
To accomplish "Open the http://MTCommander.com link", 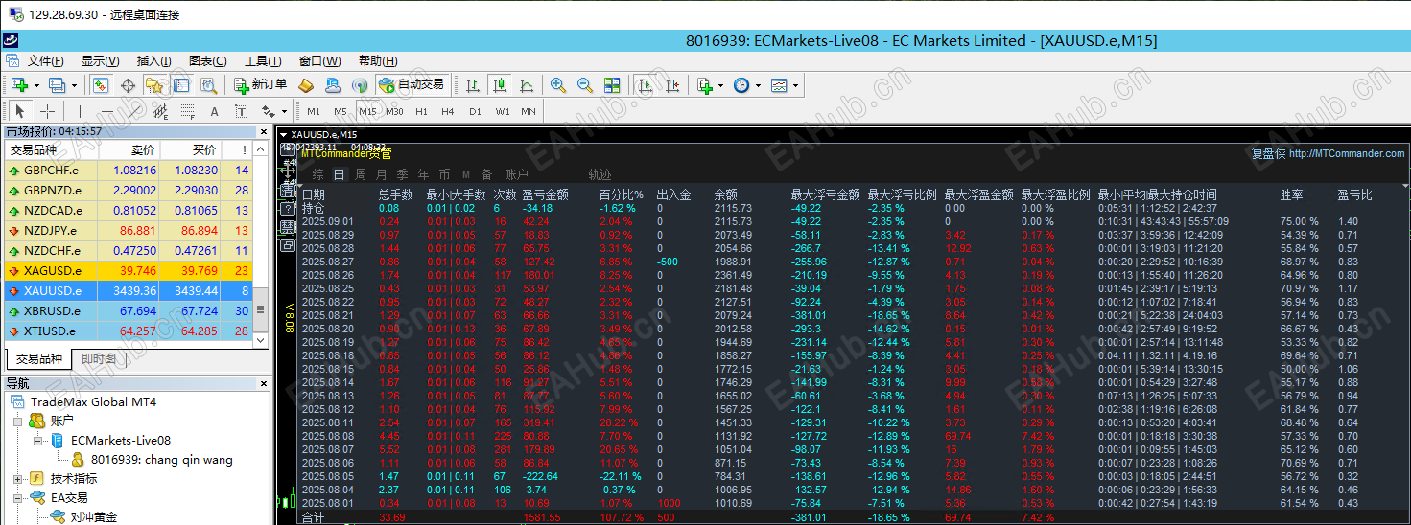I will coord(1347,153).
